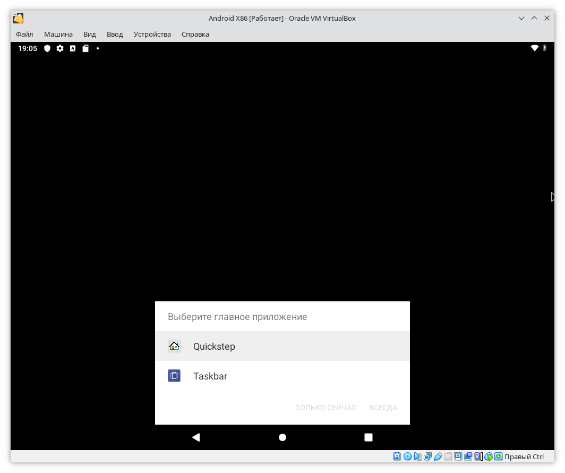The height and width of the screenshot is (473, 565).
Task: Click the mouse integration icon in status bar
Action: click(x=489, y=457)
